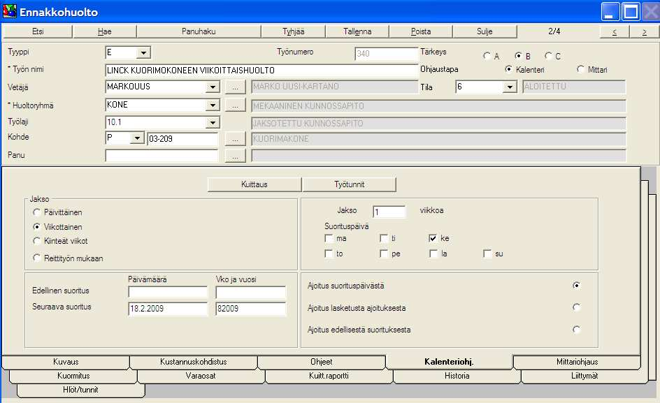
Task: Open the Hlöt/tunnit tab
Action: 80,390
